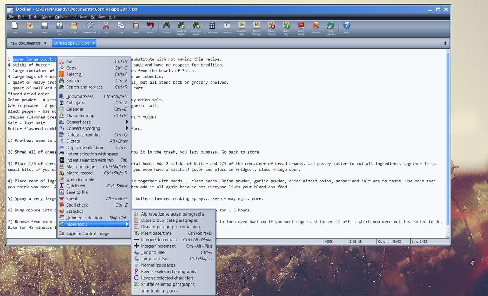Screen dimensions: 488x296
Task: Open the Macro Manager toolbar icon
Action: coord(257,28)
